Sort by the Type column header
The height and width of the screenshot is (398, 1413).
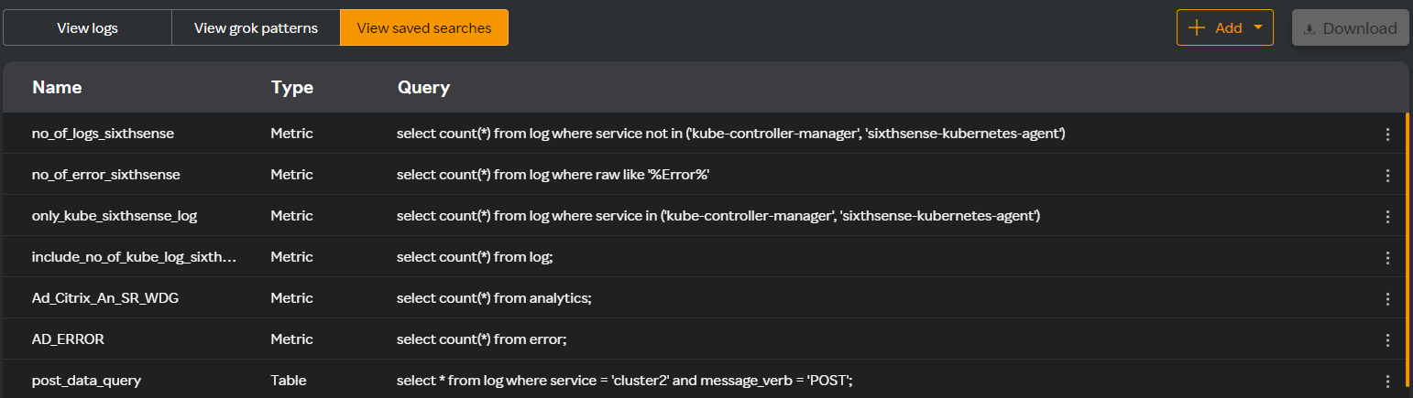click(292, 88)
